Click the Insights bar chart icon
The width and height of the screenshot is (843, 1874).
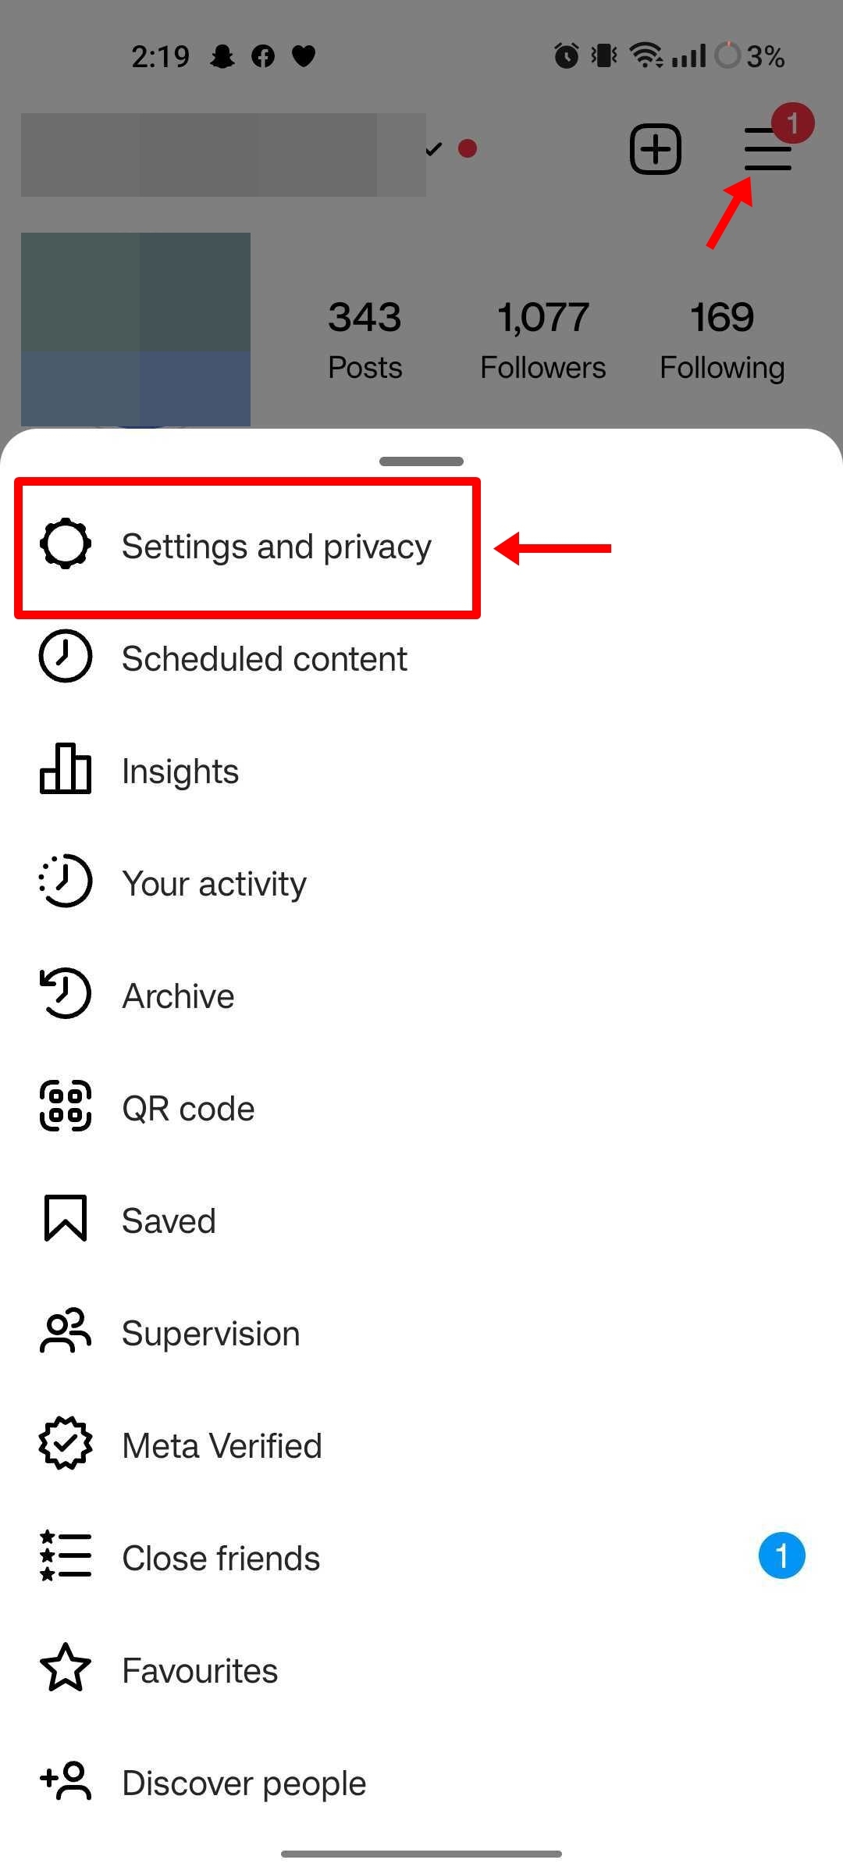(65, 770)
